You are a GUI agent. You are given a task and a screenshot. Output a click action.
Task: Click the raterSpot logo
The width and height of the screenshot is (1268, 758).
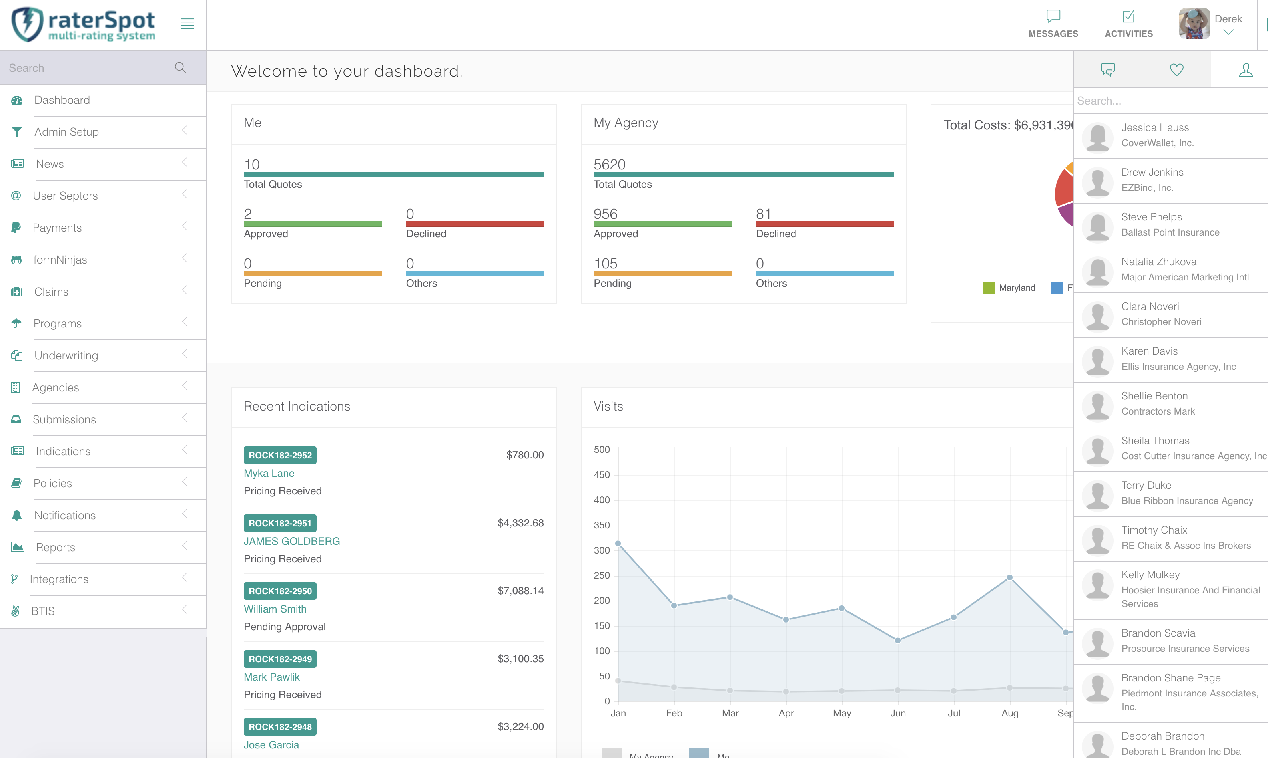[83, 24]
